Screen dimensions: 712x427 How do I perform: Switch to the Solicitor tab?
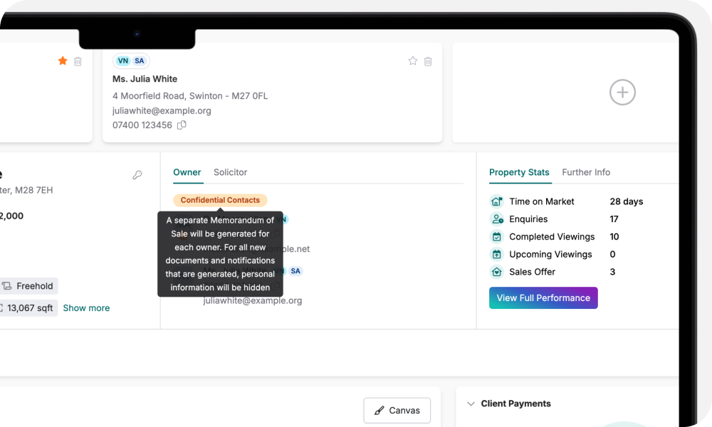pos(230,172)
